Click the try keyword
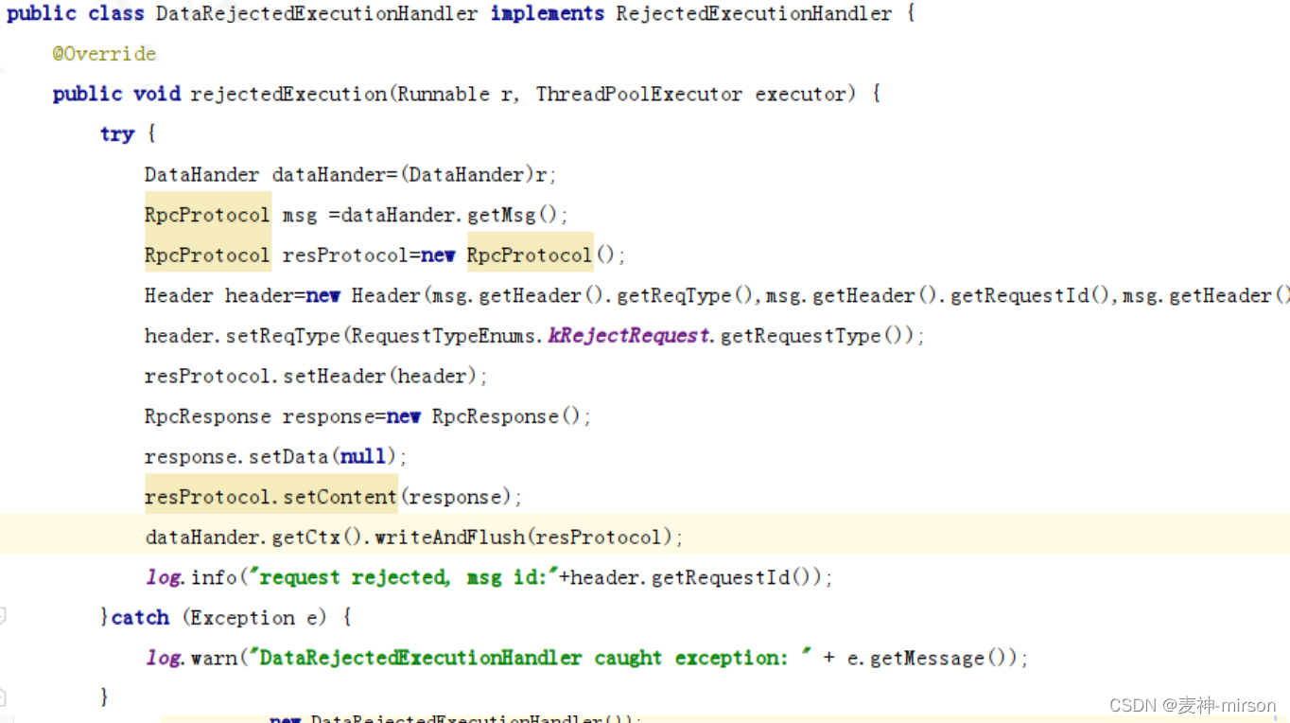1290x723 pixels. coord(117,134)
